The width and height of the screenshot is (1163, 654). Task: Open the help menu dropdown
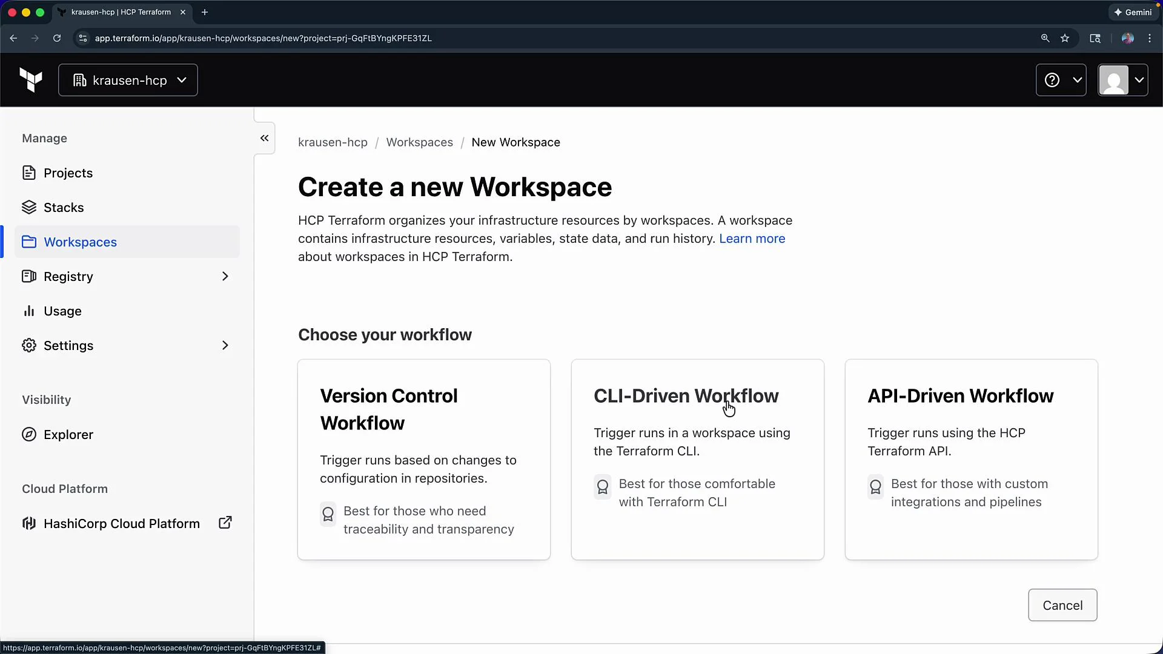click(x=1061, y=80)
